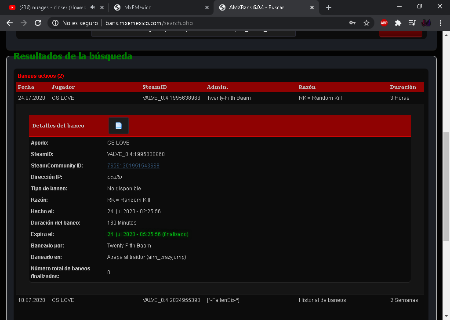Click SteamID VALVE_0:4:2024955393
The image size is (450, 320).
click(171, 300)
